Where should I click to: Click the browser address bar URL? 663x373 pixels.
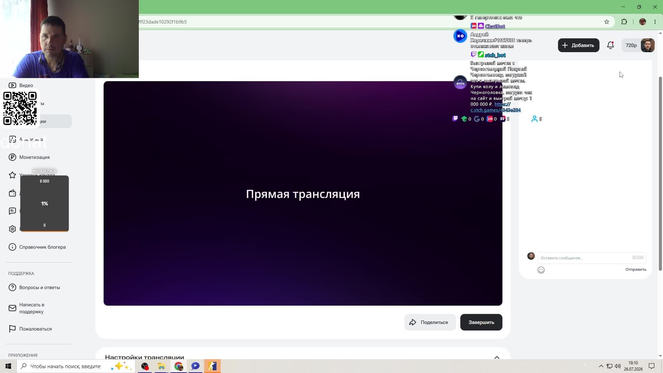coord(162,22)
